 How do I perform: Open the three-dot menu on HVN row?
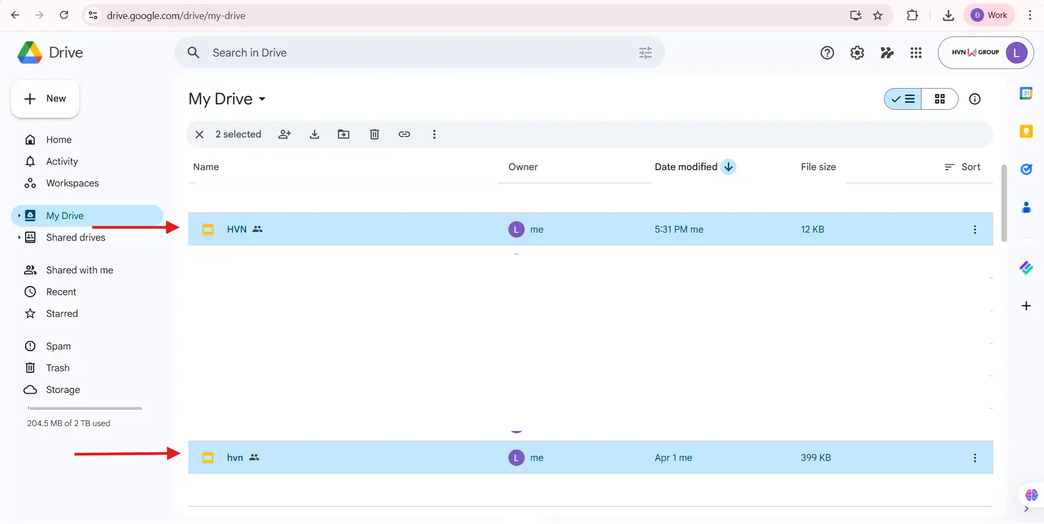tap(975, 229)
